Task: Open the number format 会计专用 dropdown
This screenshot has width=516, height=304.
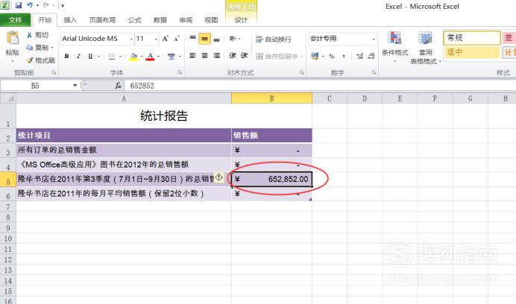Action: [x=373, y=39]
